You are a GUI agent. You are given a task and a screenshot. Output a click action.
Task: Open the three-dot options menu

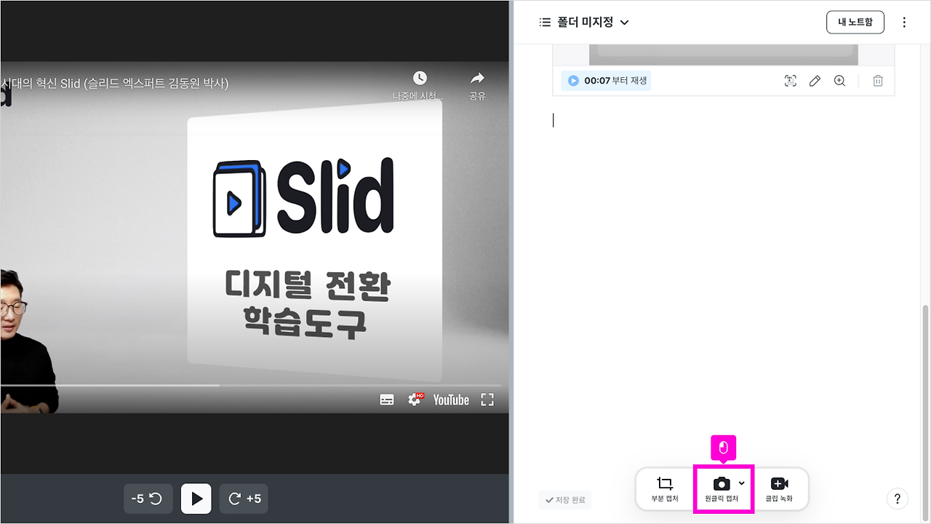(x=904, y=22)
